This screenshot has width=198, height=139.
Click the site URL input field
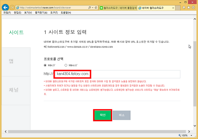118,74
